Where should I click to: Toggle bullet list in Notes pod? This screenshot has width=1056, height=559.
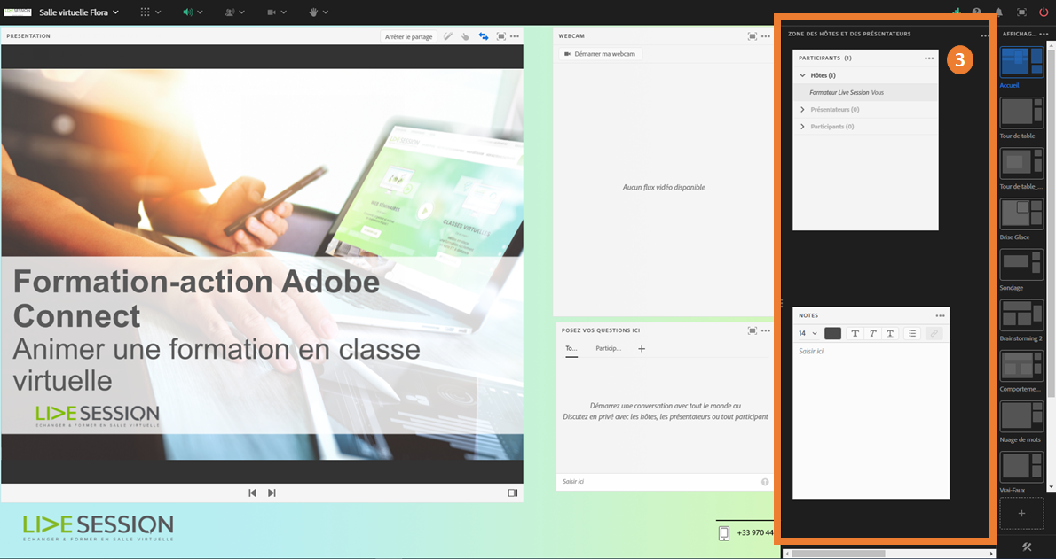(x=912, y=334)
